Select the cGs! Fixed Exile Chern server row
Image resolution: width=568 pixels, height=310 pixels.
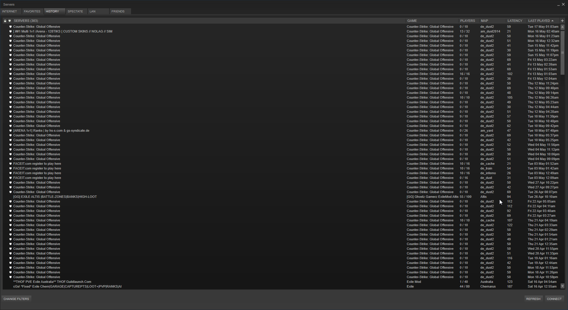pos(281,286)
